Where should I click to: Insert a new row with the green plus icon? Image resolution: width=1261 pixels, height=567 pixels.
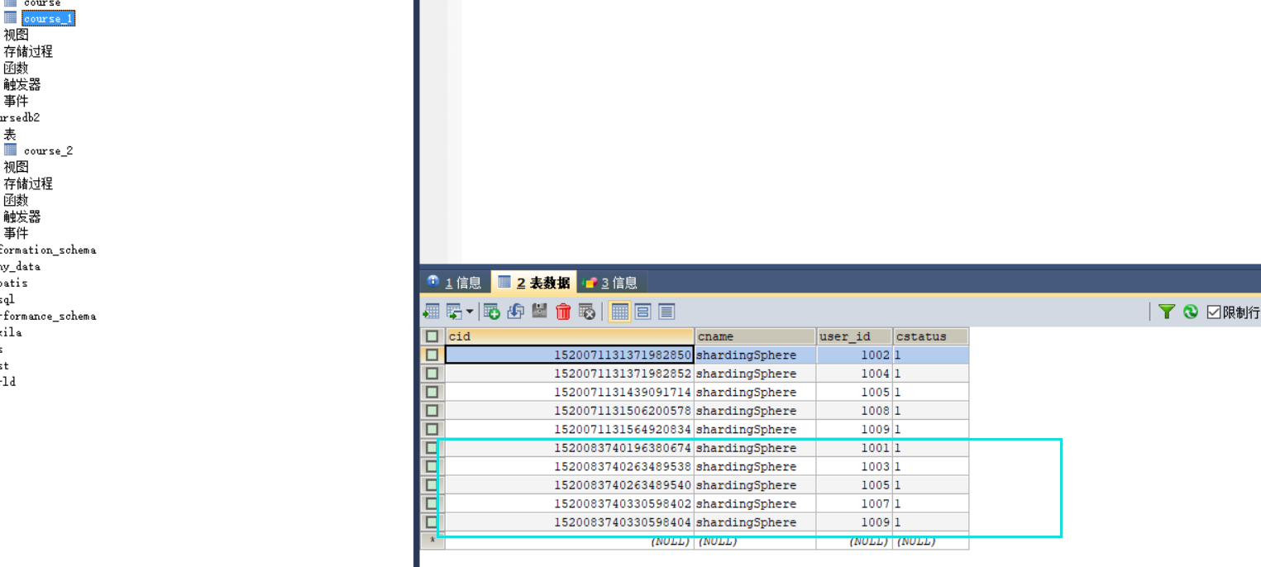point(492,312)
